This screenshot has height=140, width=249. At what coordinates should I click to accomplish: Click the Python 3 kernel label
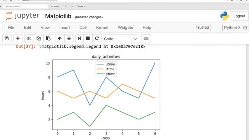[x=232, y=28]
